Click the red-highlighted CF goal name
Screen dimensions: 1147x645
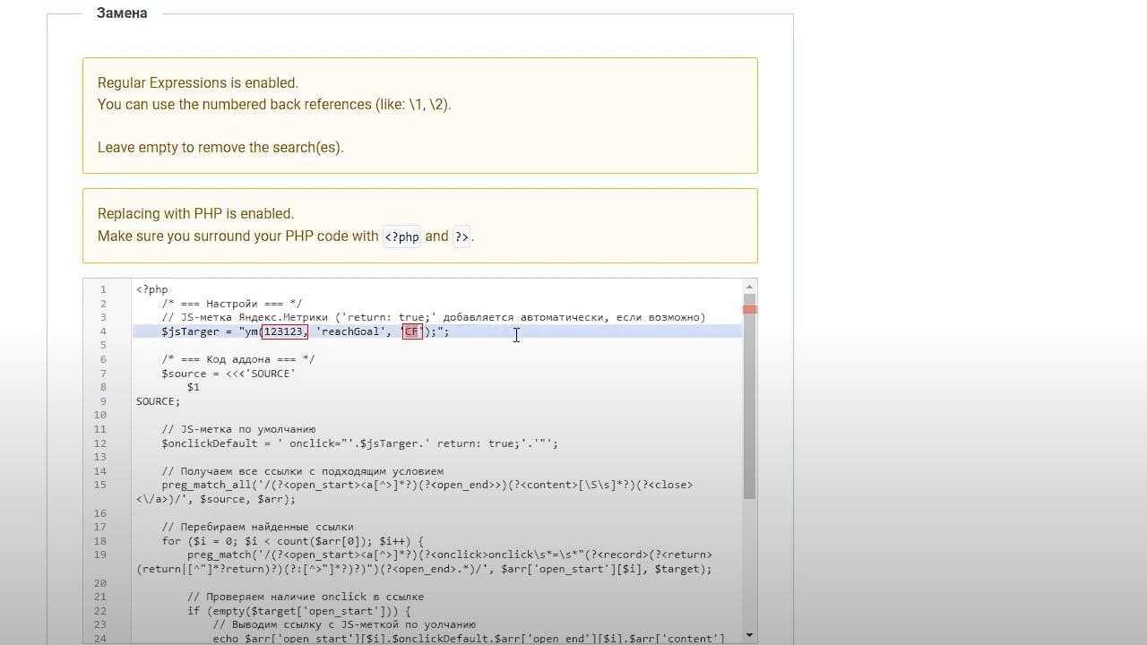(x=412, y=331)
